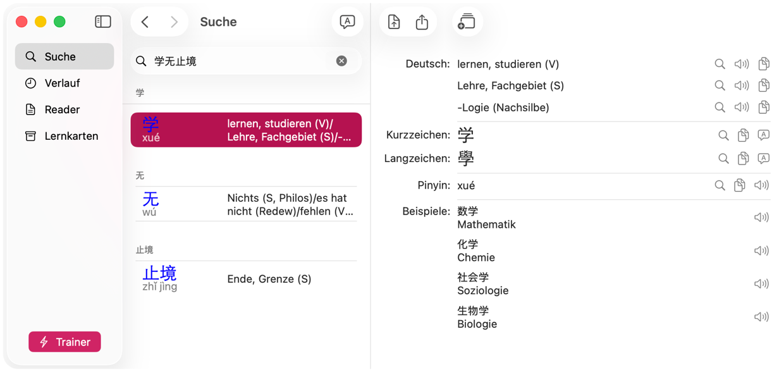Clear the search field with the x button
This screenshot has width=784, height=372.
pyautogui.click(x=341, y=61)
